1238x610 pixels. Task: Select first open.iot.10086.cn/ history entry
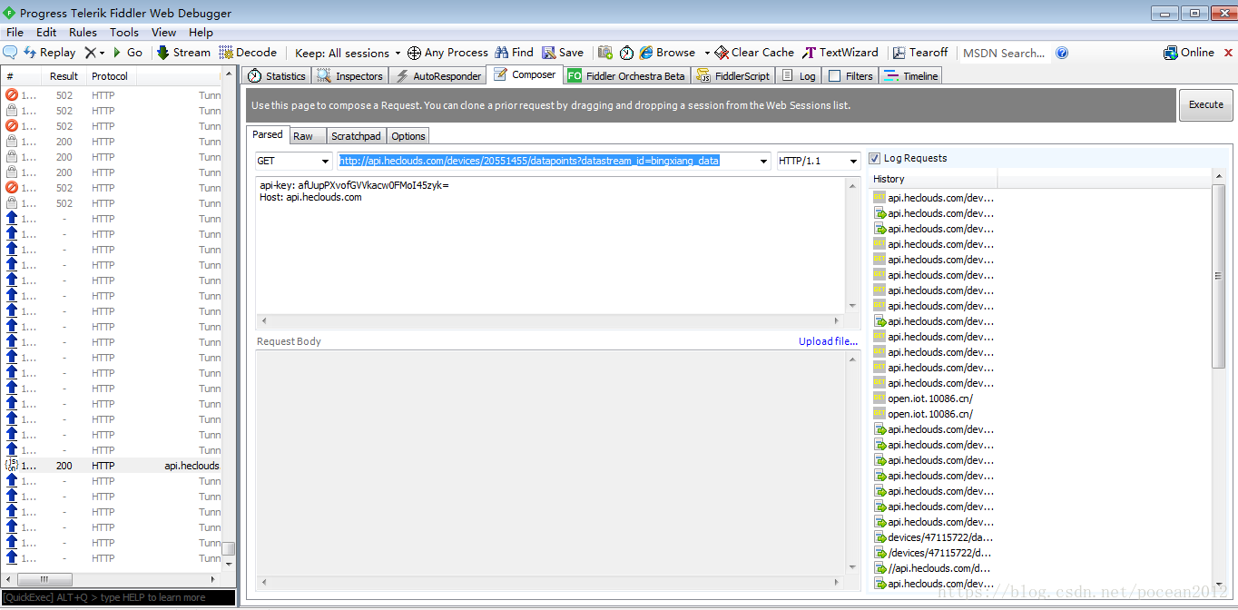[930, 398]
